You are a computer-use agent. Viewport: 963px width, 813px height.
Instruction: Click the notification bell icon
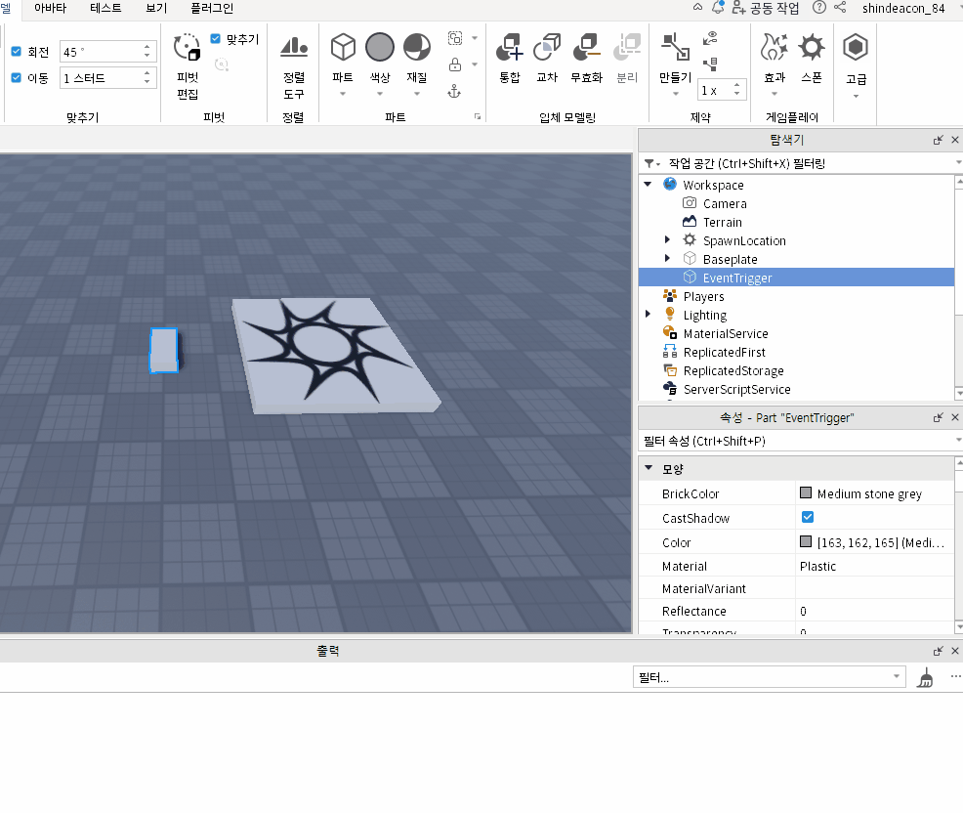click(x=717, y=8)
